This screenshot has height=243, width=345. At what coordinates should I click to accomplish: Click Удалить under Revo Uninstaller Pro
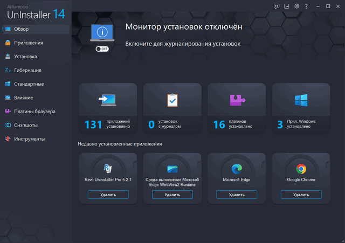(107, 195)
